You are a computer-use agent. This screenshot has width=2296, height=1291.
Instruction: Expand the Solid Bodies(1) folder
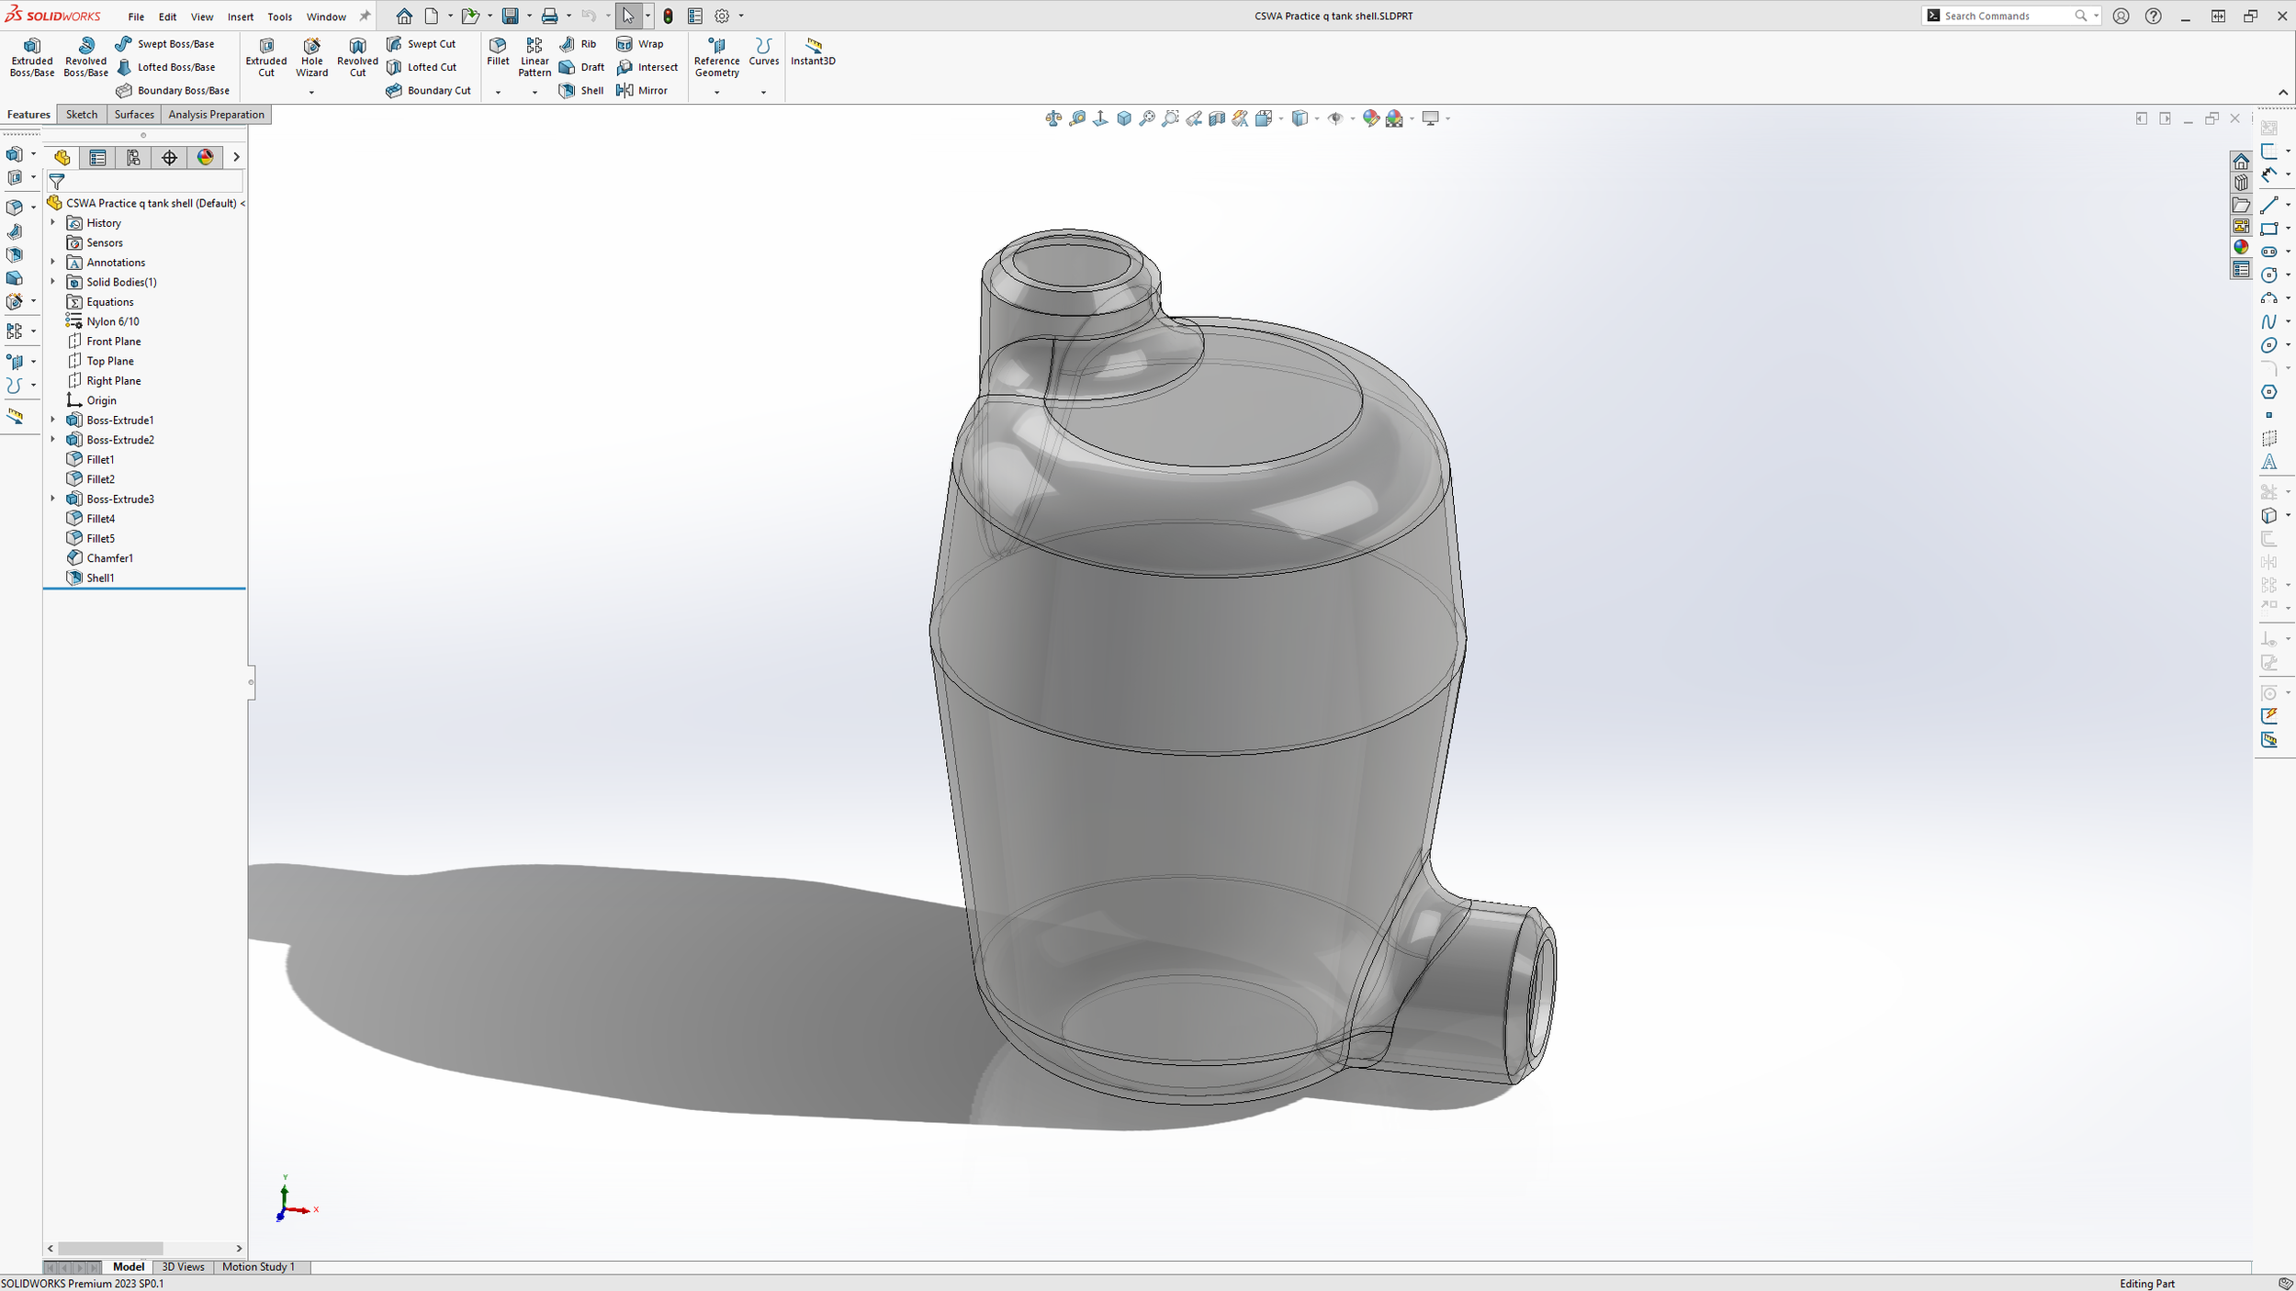click(52, 282)
